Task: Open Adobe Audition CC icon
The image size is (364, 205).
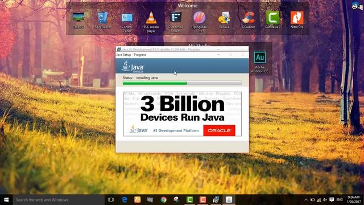Action: click(x=260, y=62)
